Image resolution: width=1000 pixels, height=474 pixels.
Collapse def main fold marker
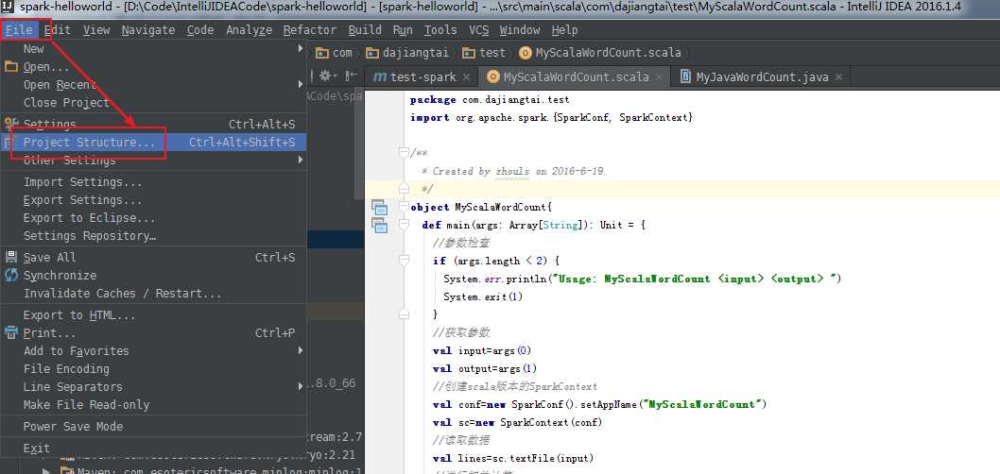point(404,225)
